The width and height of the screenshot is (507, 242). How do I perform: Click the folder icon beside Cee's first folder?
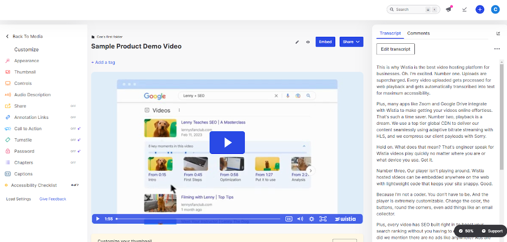point(93,37)
